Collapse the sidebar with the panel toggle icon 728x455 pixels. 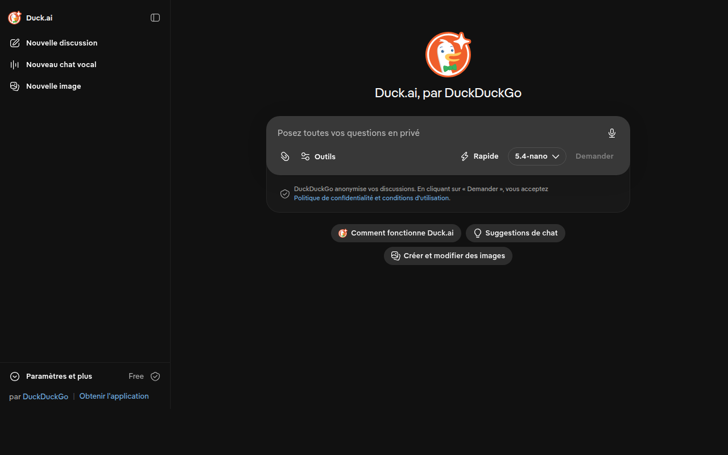point(155,18)
